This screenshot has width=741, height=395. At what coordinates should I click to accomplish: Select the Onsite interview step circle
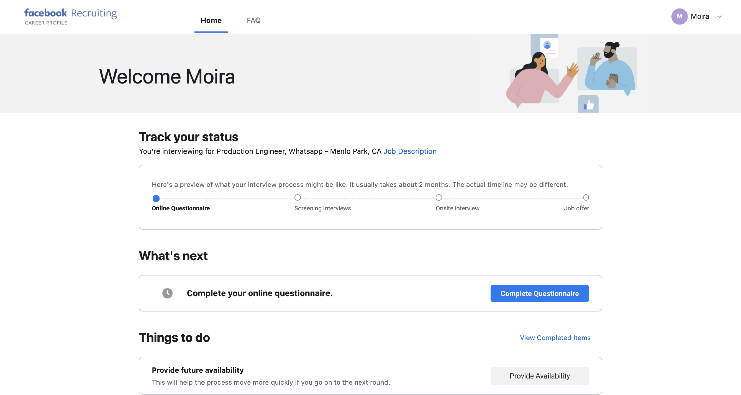coord(439,197)
